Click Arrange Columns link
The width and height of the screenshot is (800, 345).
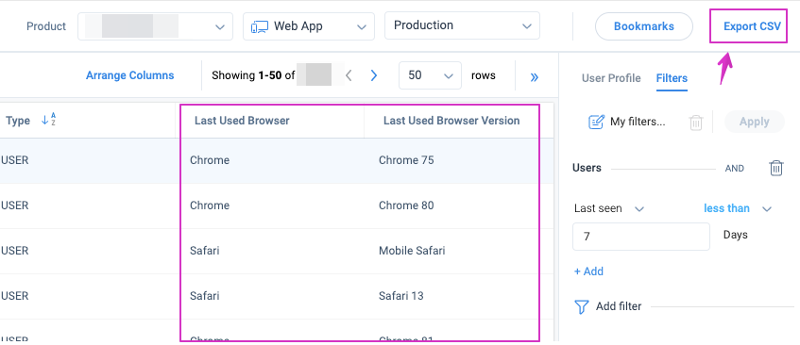[x=129, y=75]
